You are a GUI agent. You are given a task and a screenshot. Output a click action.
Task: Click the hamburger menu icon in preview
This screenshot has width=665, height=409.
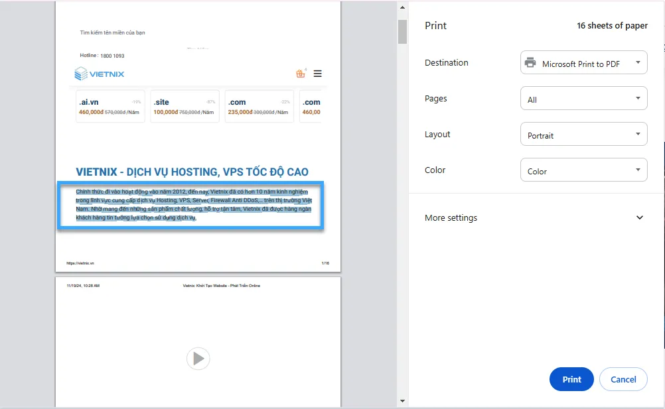point(317,74)
